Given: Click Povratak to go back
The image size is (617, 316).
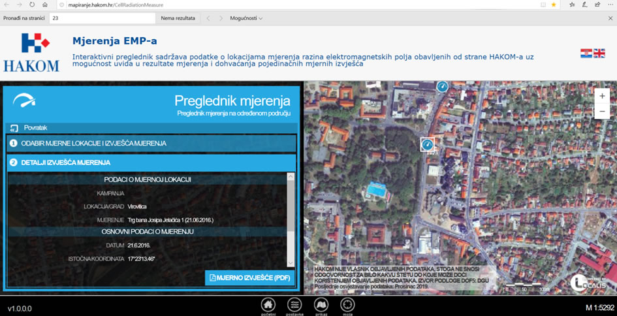Looking at the screenshot, I should 35,128.
